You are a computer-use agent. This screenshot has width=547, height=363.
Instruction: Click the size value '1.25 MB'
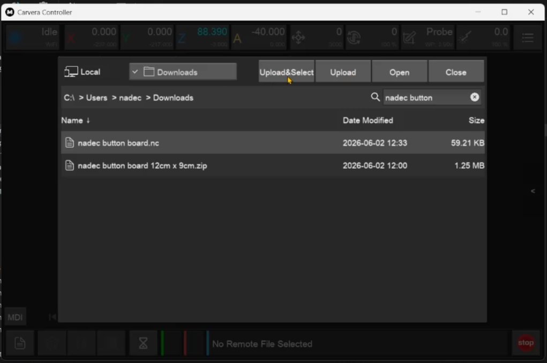pyautogui.click(x=469, y=165)
